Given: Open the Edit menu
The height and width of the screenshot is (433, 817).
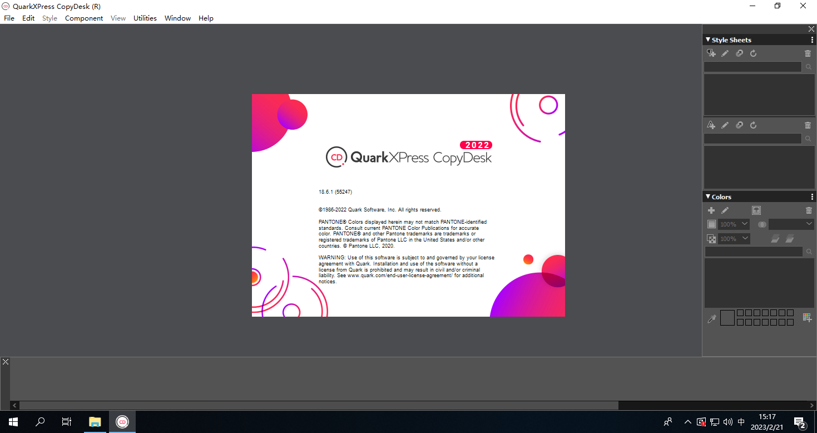Looking at the screenshot, I should [x=28, y=18].
